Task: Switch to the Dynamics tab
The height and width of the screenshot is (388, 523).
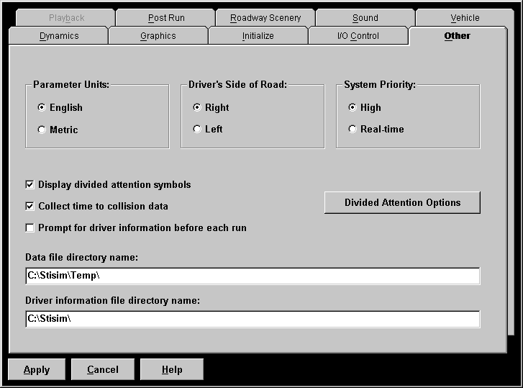Action: tap(59, 36)
